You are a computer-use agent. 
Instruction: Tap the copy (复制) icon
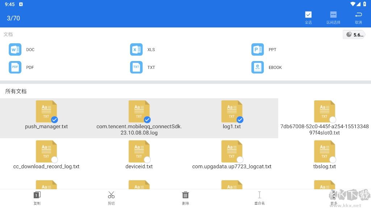point(37,195)
